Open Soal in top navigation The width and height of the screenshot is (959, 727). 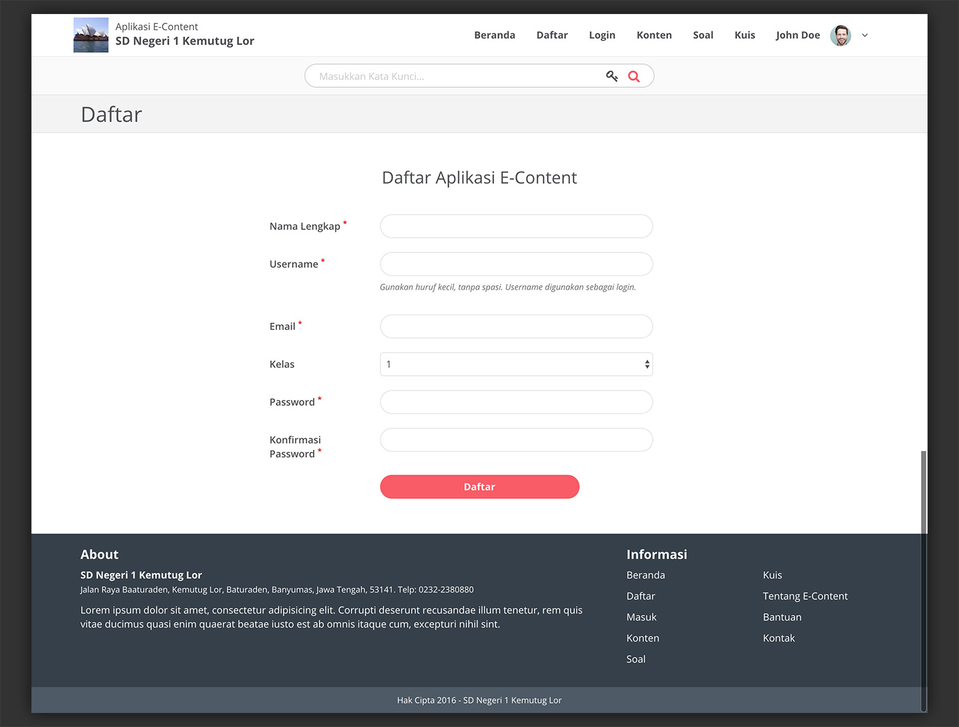(x=703, y=35)
